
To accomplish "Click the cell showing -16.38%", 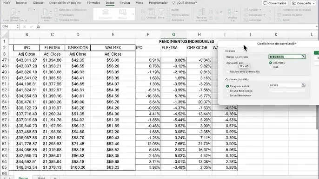I will pyautogui.click(x=148, y=96).
